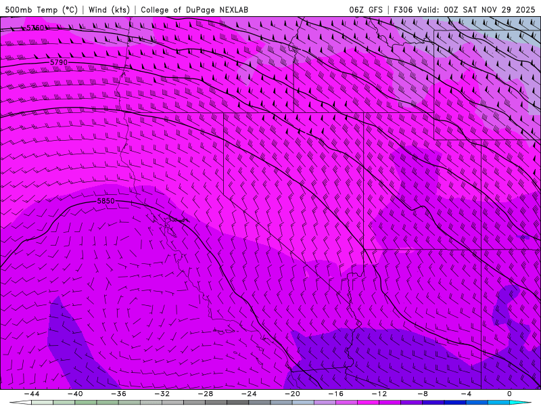This screenshot has width=541, height=406.
Task: Select the -8 colorbar tick label
Action: point(423,394)
